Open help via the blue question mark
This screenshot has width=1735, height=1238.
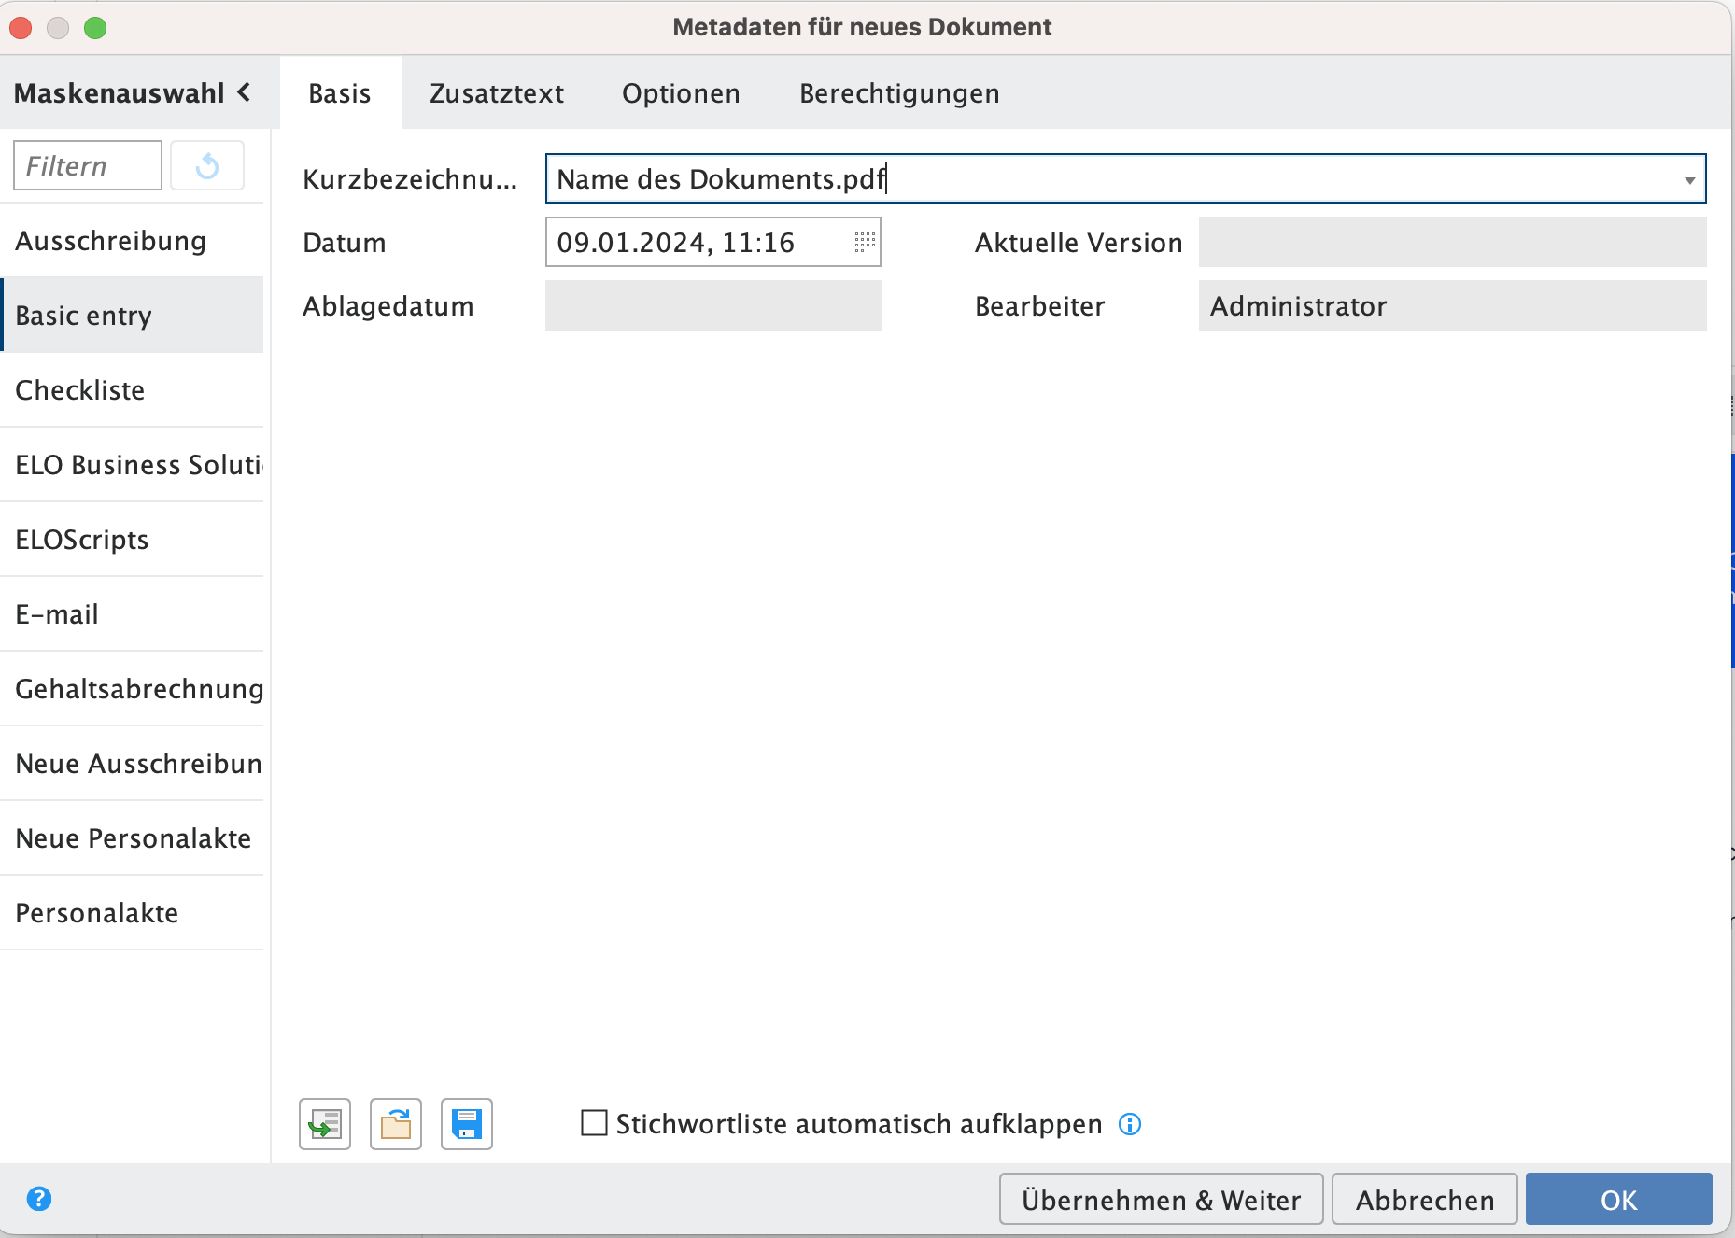[39, 1199]
